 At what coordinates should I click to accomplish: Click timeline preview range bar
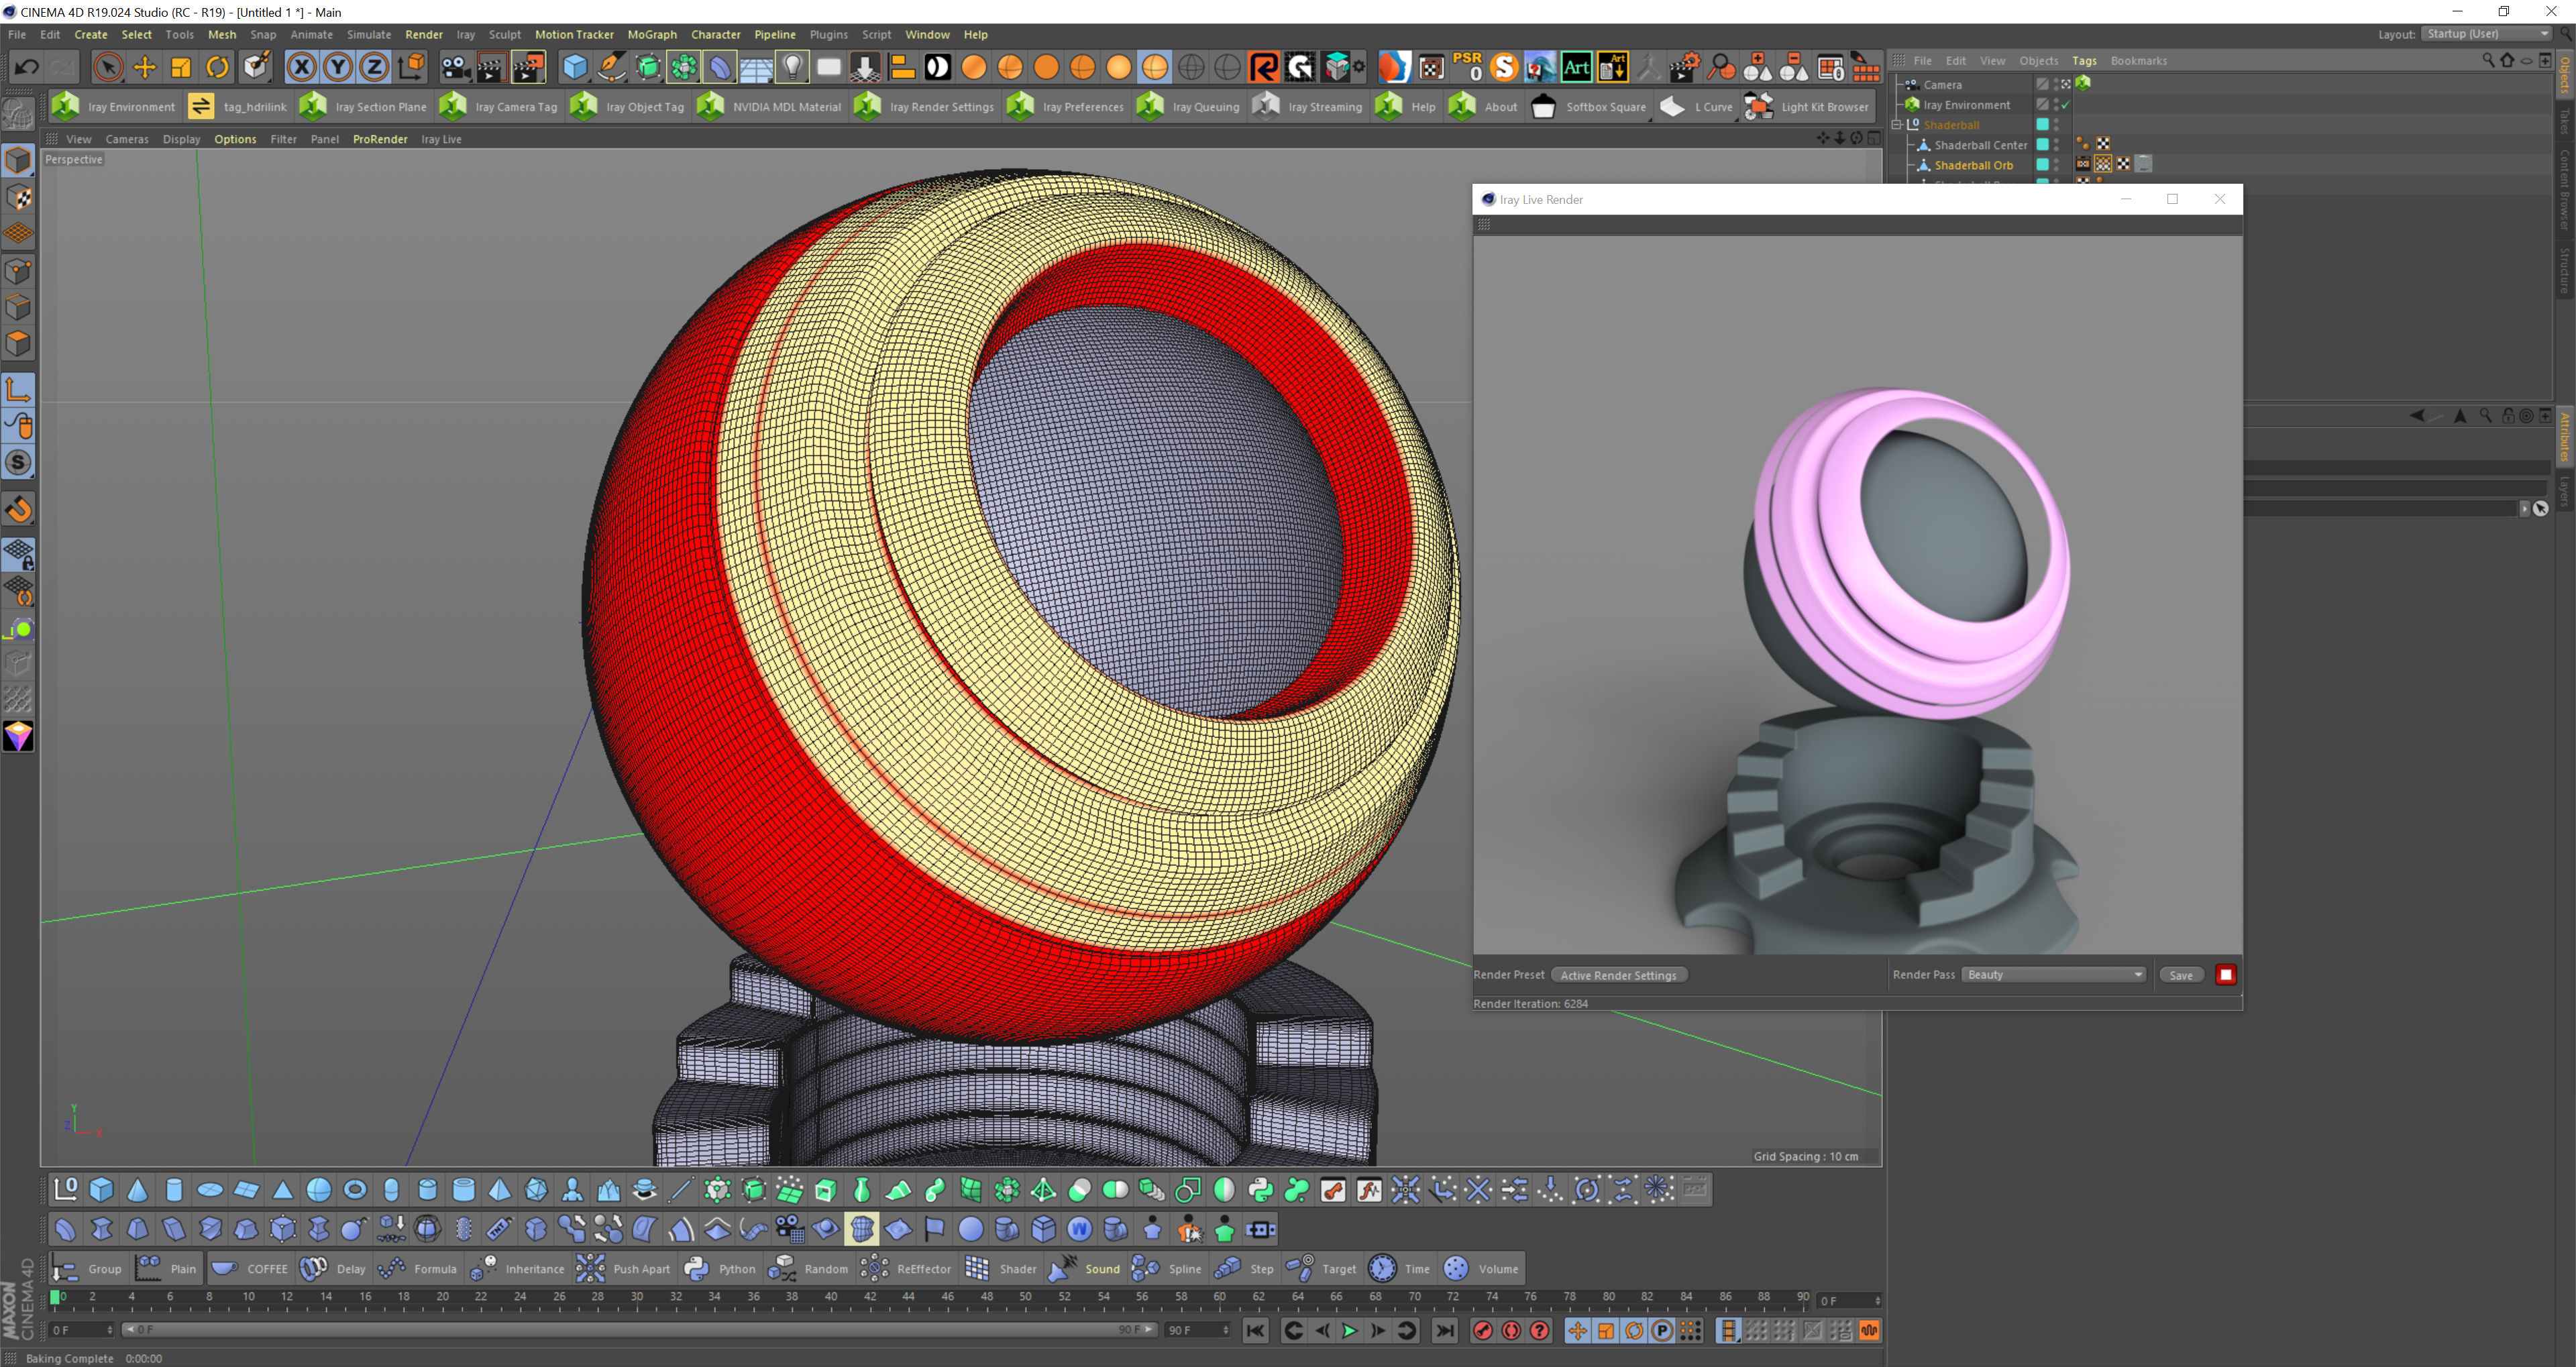pyautogui.click(x=639, y=1329)
